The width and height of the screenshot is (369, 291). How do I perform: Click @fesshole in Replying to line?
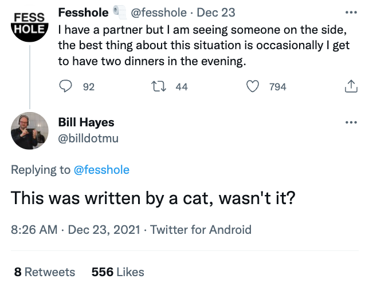[102, 170]
